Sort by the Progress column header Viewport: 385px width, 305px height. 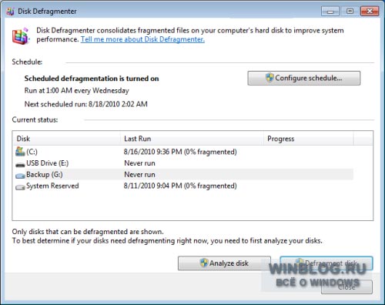[309, 139]
